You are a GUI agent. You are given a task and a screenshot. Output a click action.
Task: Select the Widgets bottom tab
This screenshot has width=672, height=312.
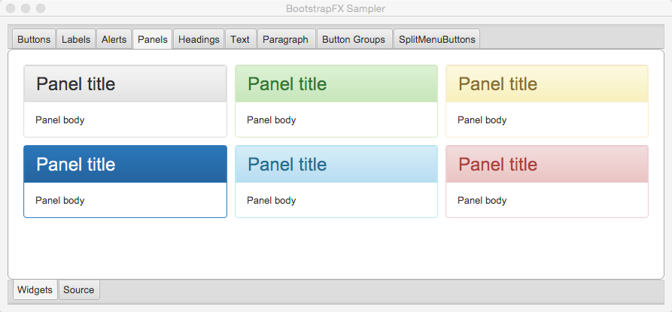coord(35,289)
